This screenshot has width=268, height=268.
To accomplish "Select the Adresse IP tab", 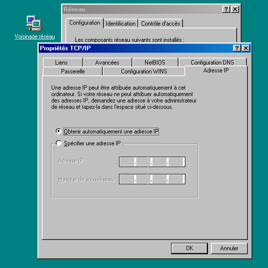I will [216, 70].
